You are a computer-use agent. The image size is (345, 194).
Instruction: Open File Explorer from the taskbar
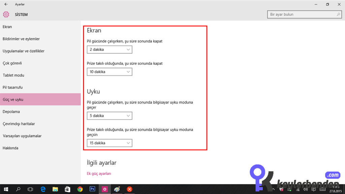pos(55,189)
